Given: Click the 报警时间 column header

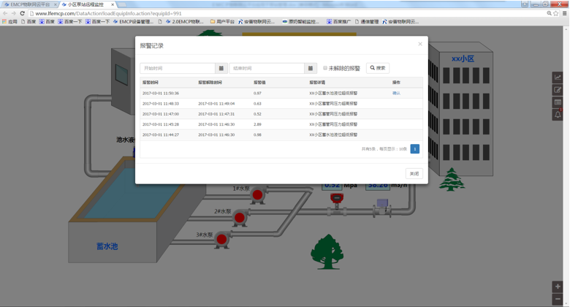Looking at the screenshot, I should (150, 83).
